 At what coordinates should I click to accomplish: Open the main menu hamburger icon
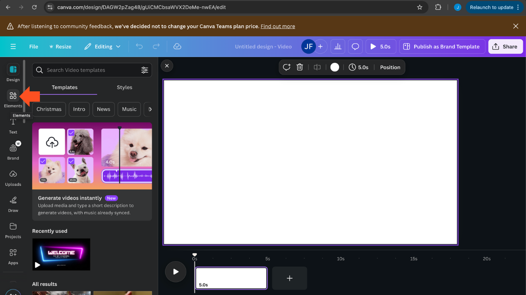click(13, 46)
